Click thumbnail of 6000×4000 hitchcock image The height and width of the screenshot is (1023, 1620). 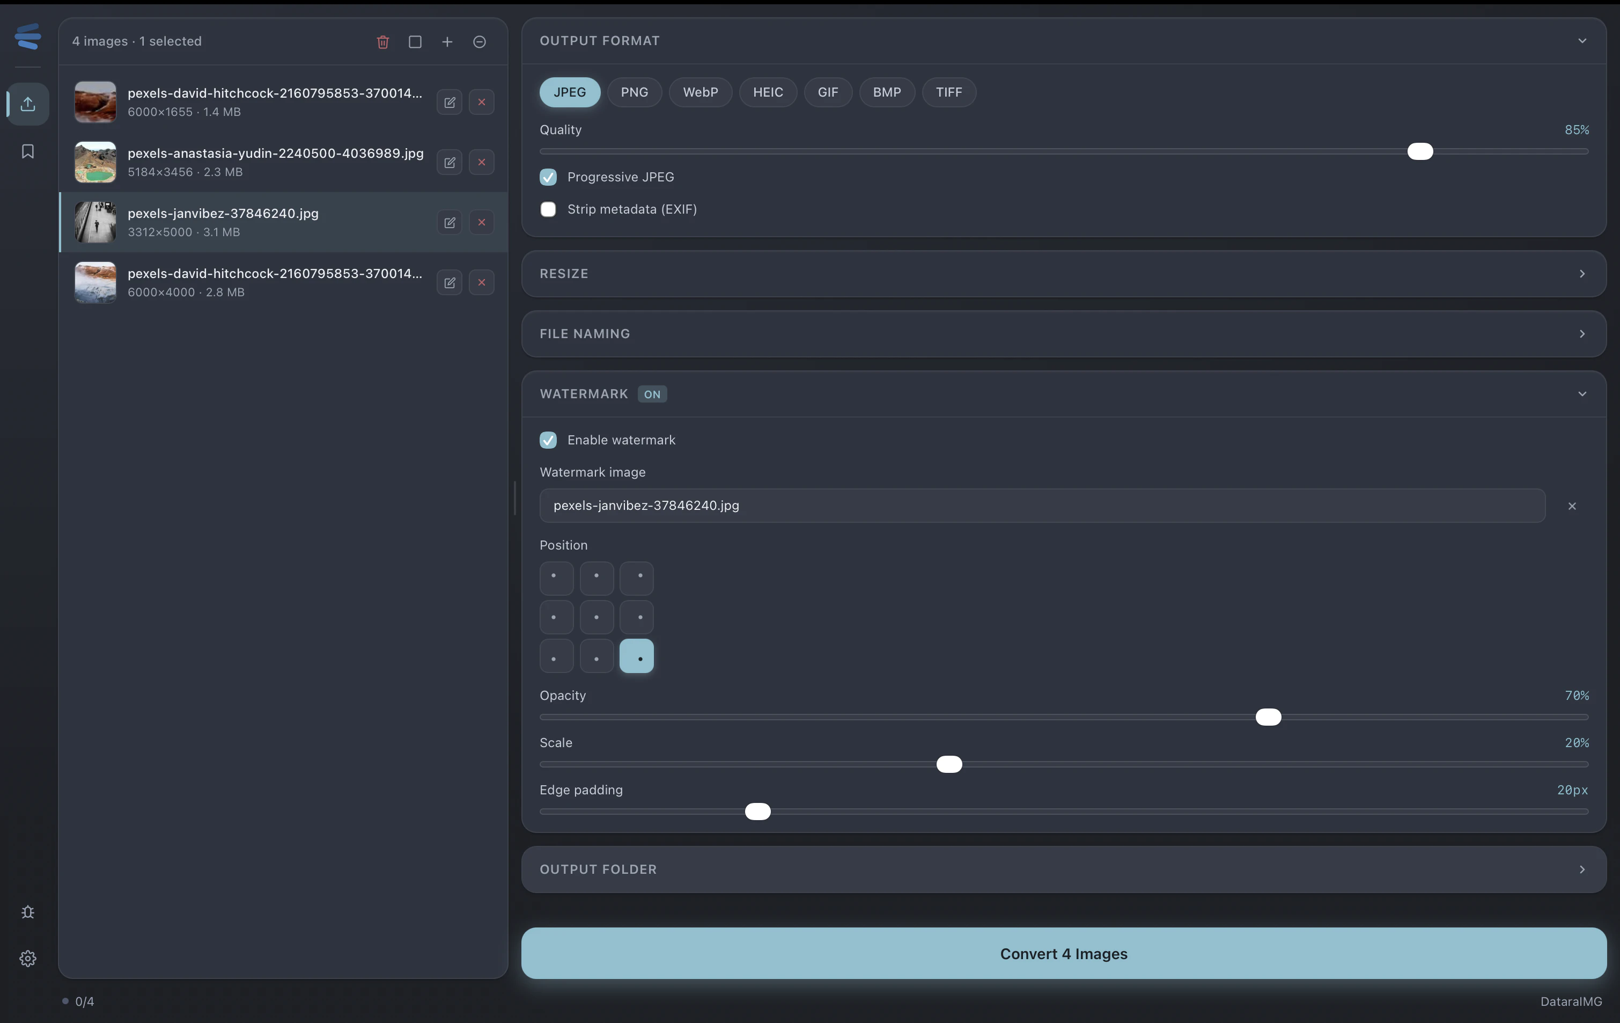95,283
